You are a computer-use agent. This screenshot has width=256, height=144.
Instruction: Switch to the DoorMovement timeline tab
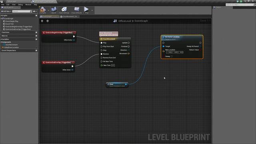coord(69,16)
